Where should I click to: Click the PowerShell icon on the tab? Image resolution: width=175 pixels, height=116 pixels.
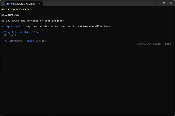8,4
